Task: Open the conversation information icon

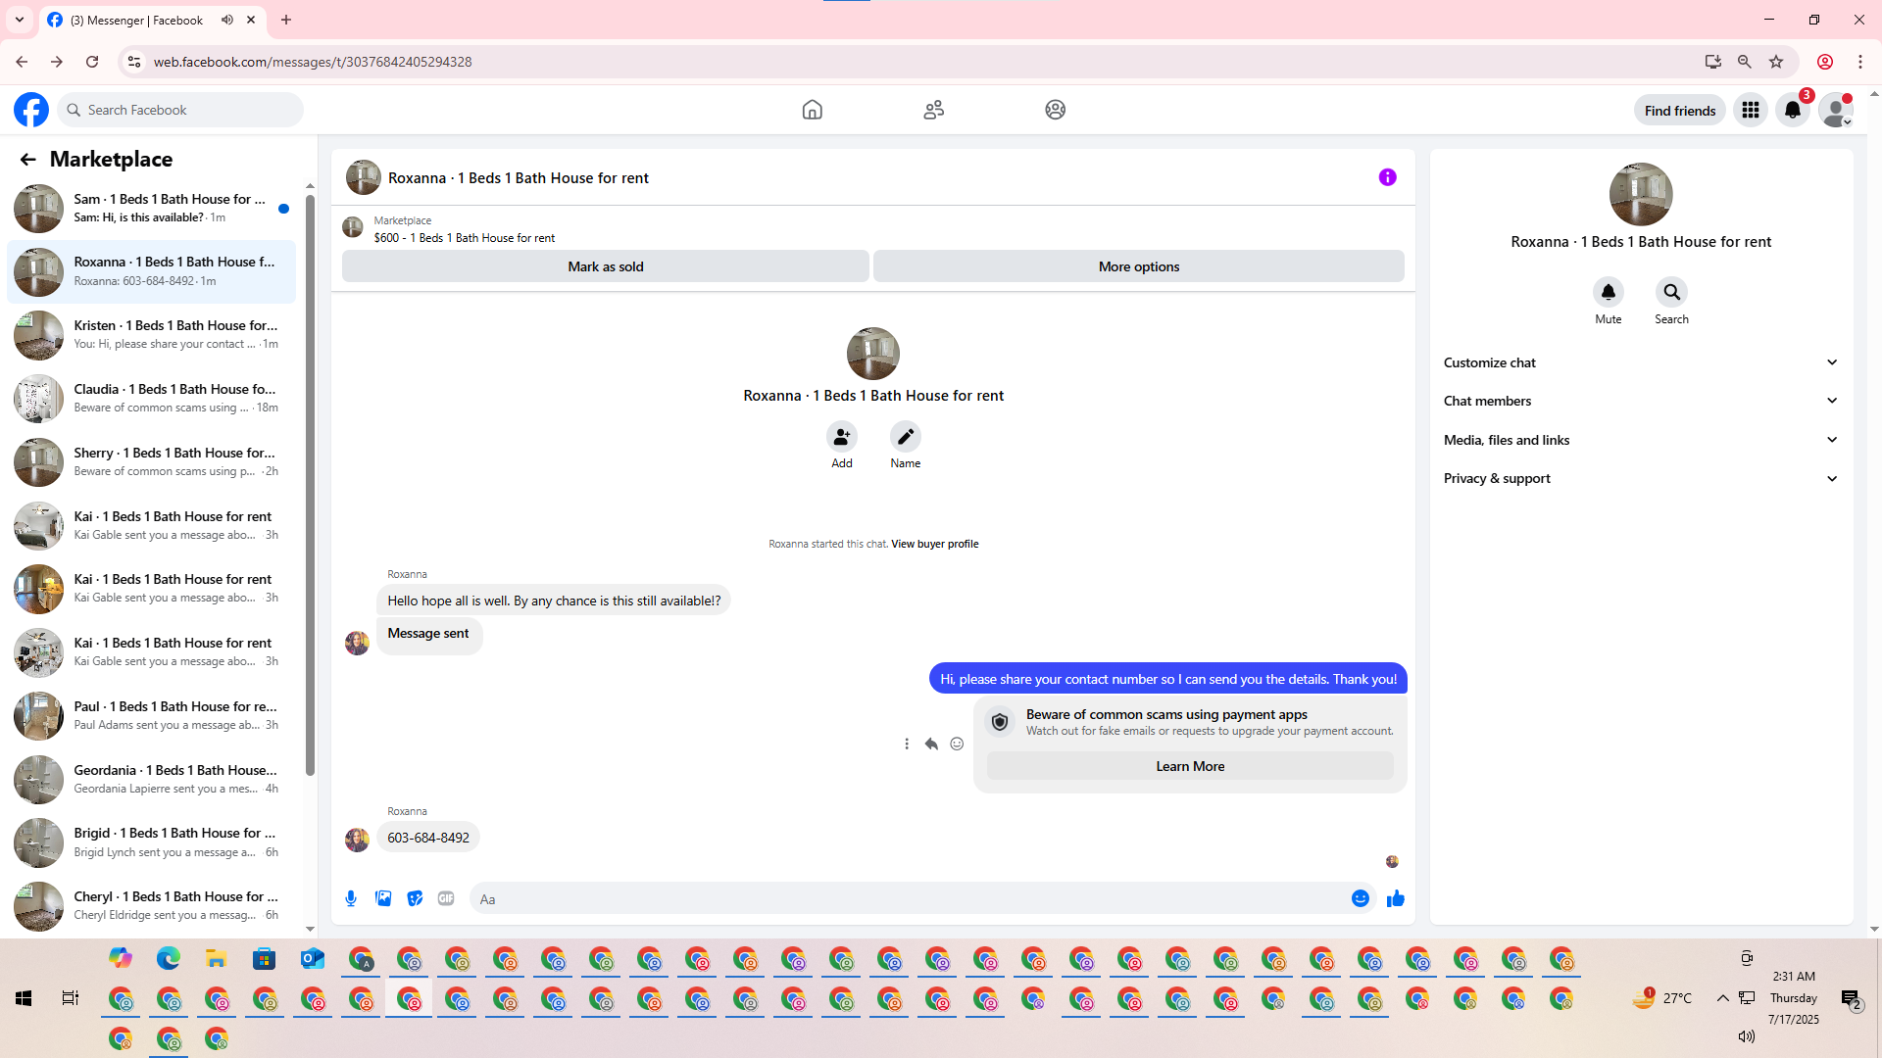Action: (x=1387, y=177)
